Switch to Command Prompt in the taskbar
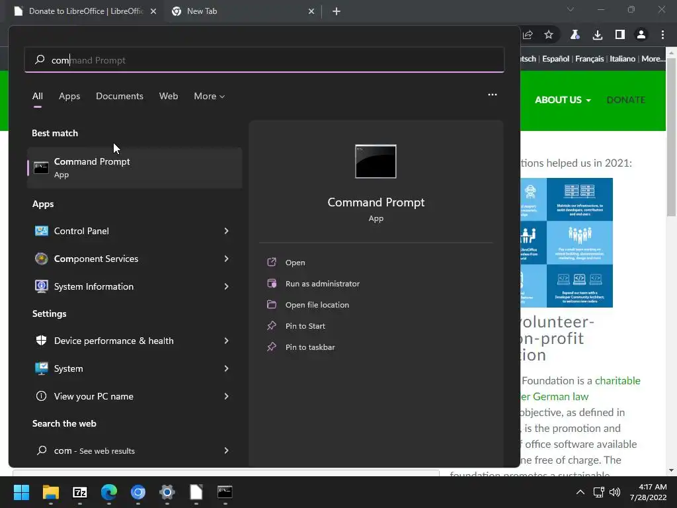 click(225, 492)
